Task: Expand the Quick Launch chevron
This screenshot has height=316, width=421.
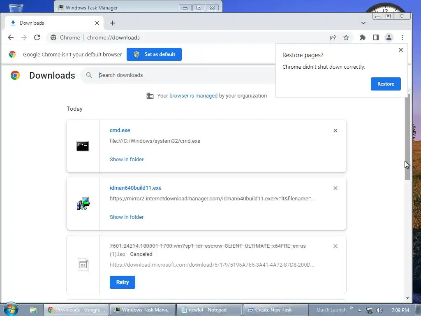Action: 351,308
